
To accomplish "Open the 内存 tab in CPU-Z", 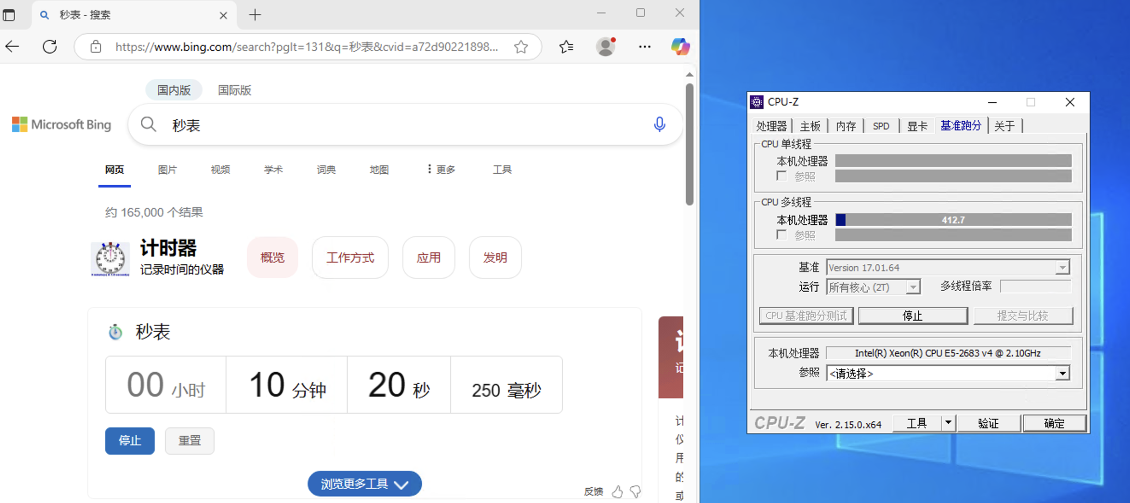I will pyautogui.click(x=846, y=126).
